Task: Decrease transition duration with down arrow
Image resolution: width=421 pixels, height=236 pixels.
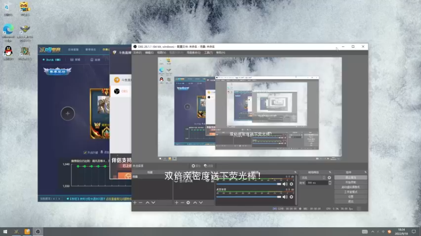Action: coord(330,184)
